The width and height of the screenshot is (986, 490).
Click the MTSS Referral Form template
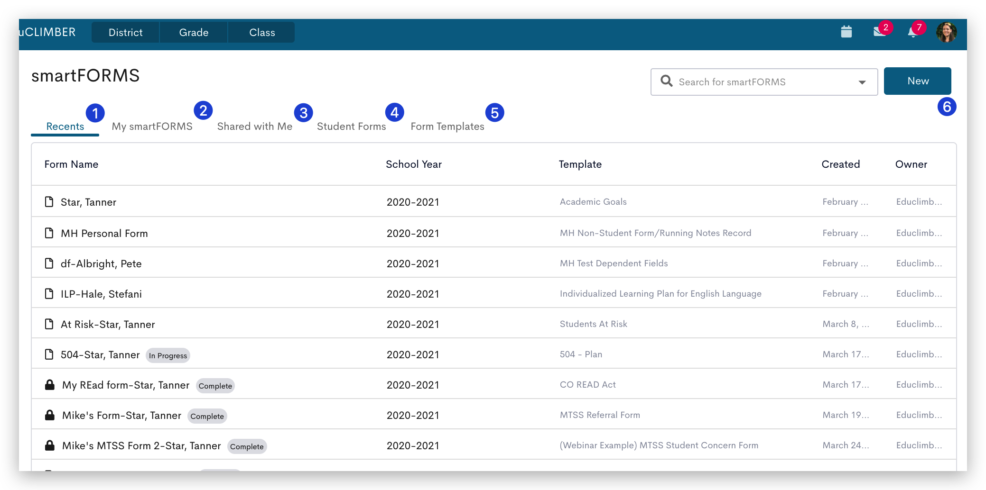point(600,415)
